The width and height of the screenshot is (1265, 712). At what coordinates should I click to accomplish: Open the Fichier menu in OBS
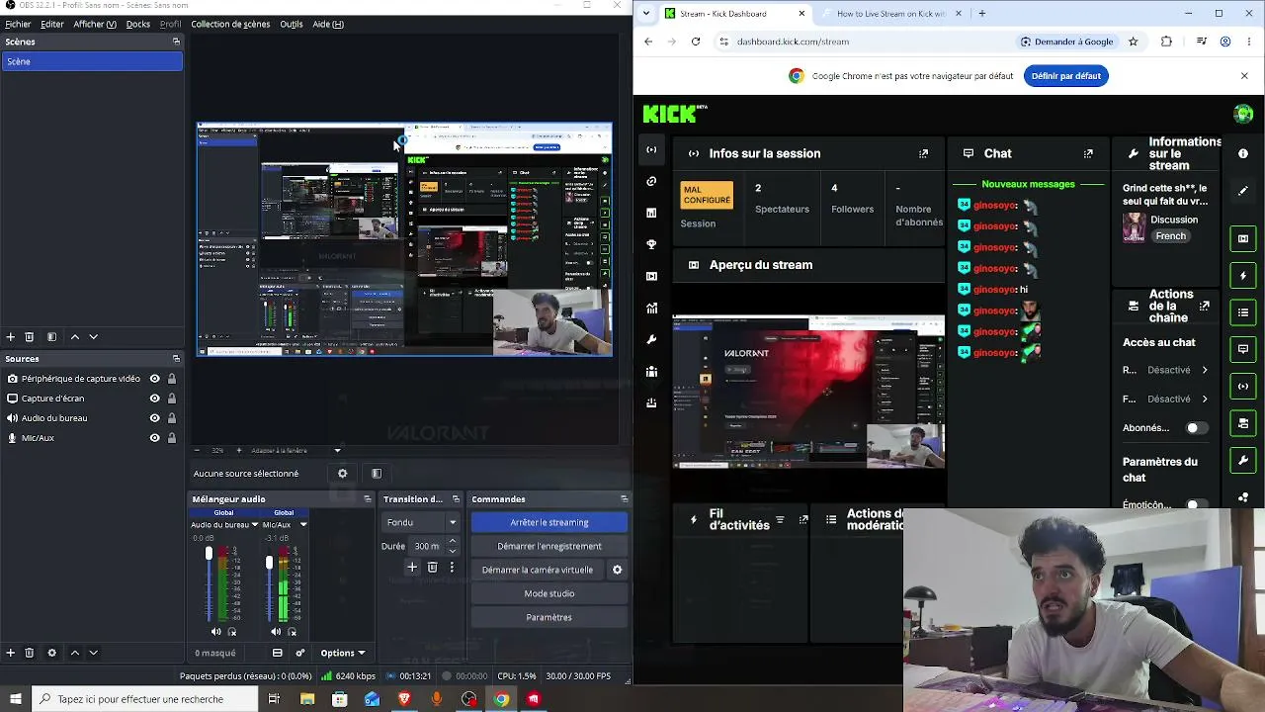(x=18, y=24)
